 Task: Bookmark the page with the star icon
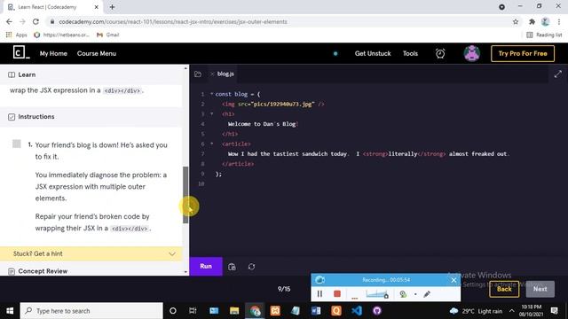pos(516,21)
